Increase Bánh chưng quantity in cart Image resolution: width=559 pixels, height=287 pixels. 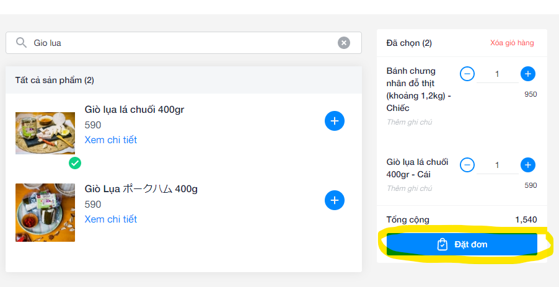(x=527, y=74)
